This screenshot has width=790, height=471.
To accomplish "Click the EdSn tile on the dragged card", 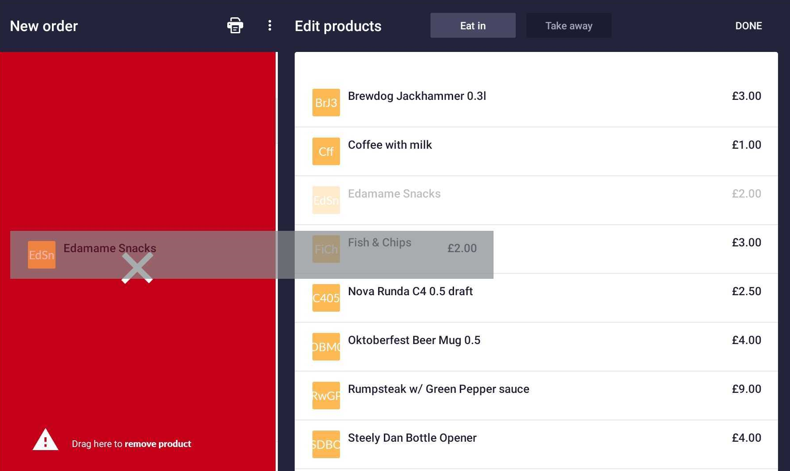I will point(42,255).
